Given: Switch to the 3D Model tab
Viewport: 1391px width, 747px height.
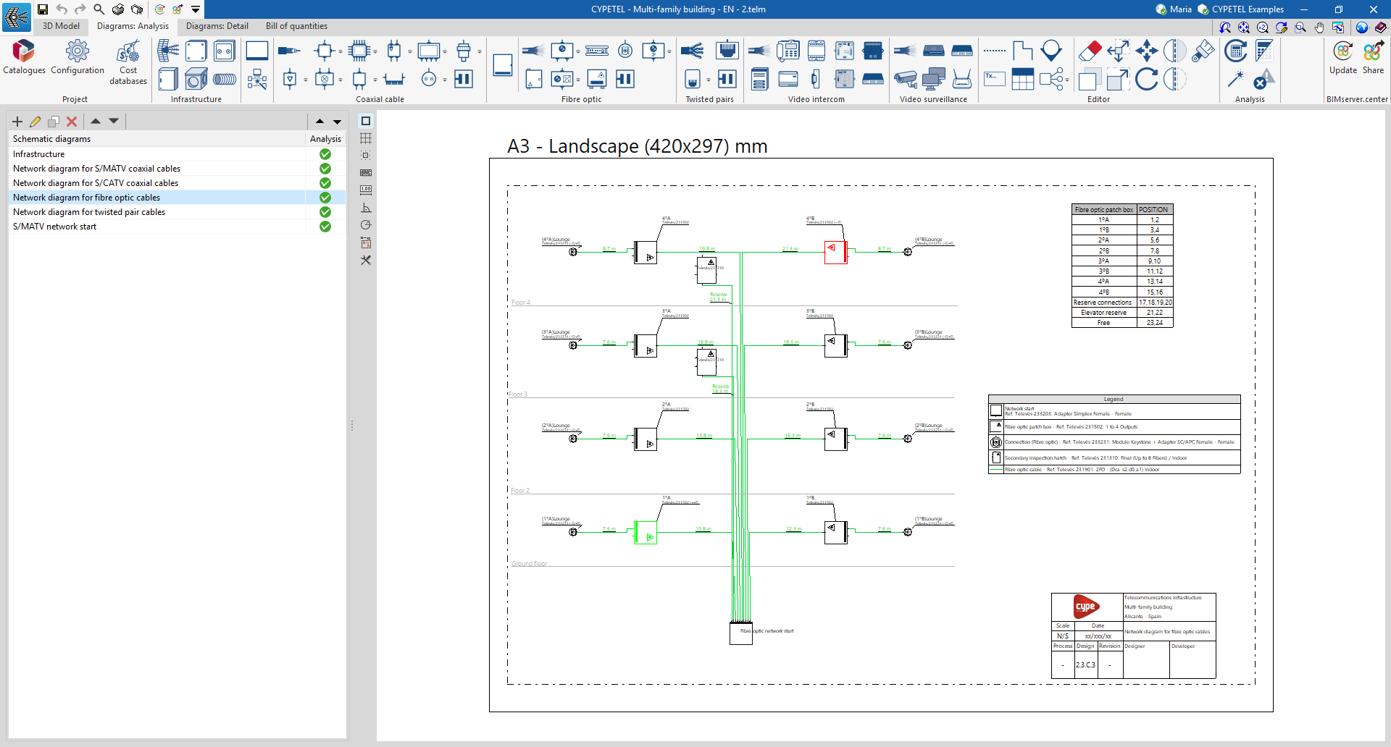Looking at the screenshot, I should coord(61,26).
